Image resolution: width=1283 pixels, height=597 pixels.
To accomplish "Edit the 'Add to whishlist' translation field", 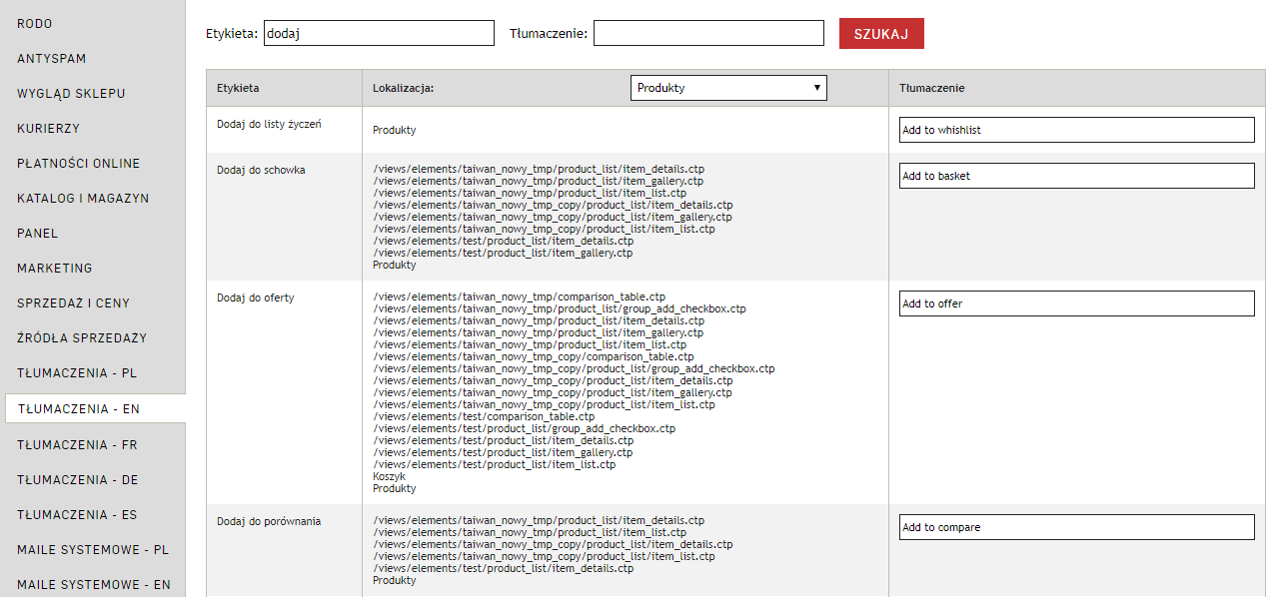I will click(x=1076, y=130).
